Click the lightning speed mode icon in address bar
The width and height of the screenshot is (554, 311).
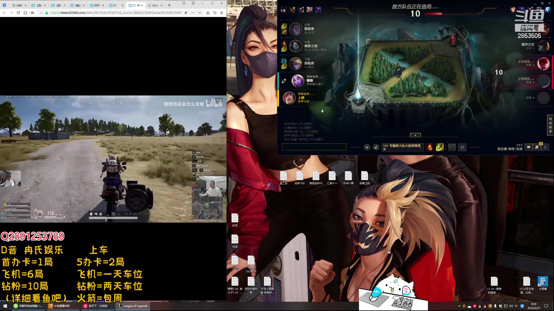[x=186, y=13]
